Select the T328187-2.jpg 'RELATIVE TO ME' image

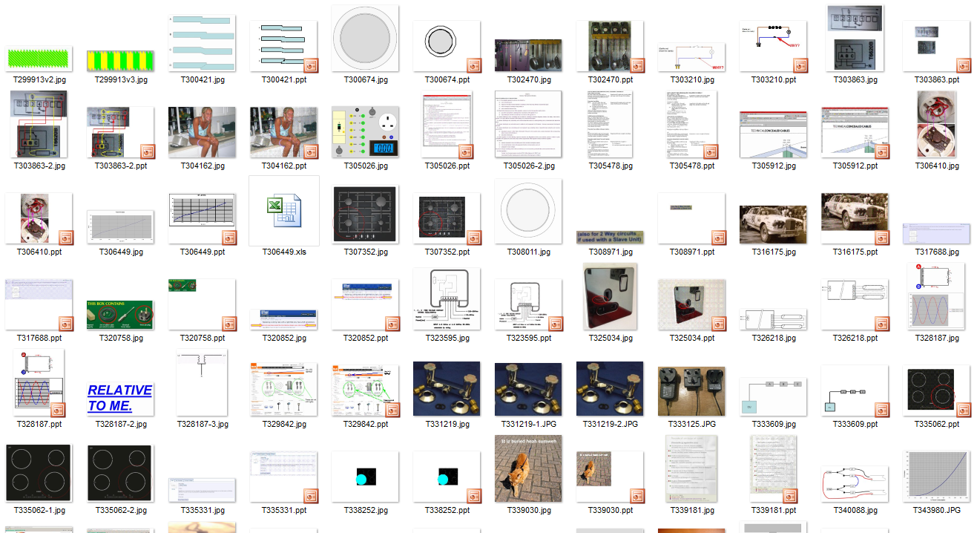(x=121, y=397)
